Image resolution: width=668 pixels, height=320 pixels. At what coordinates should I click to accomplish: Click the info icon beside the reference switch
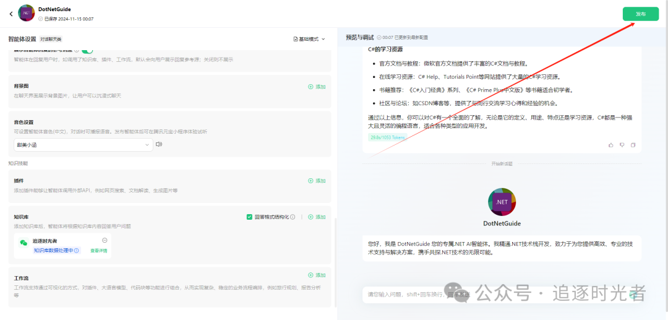coord(76,50)
